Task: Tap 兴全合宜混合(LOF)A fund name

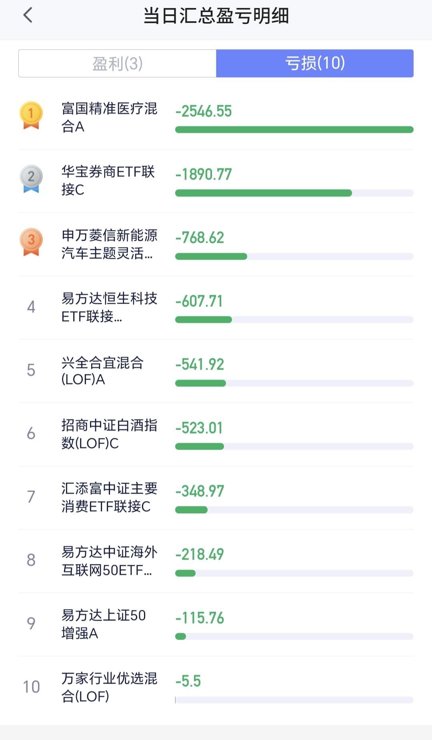Action: coord(102,371)
